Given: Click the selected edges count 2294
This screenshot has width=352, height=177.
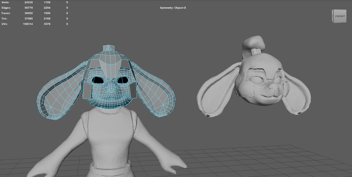Looking at the screenshot, I should click(x=47, y=8).
